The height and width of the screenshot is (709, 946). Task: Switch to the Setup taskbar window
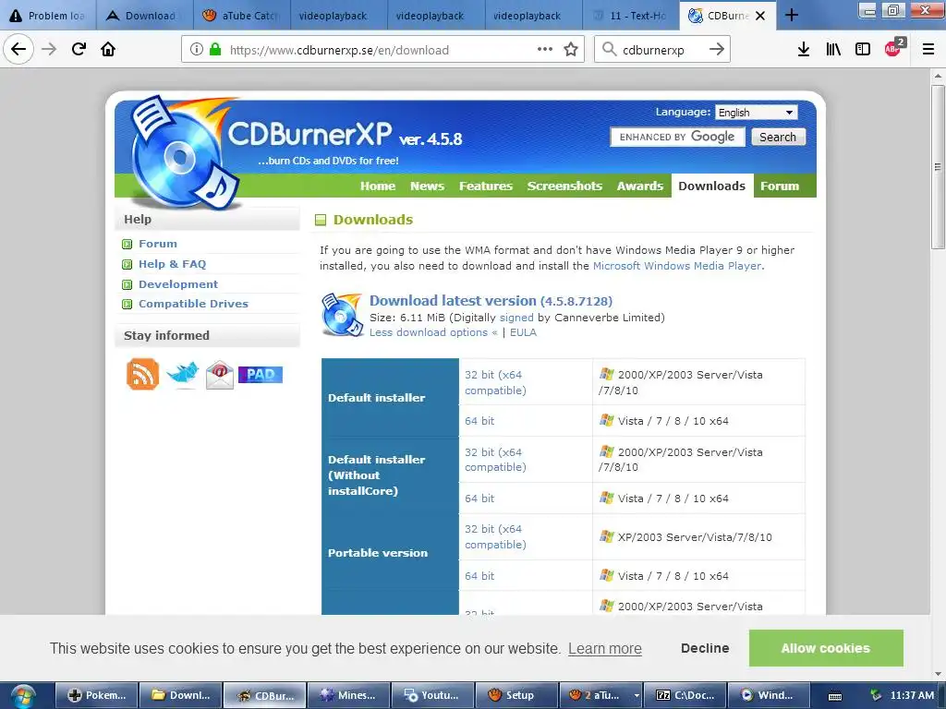point(516,696)
